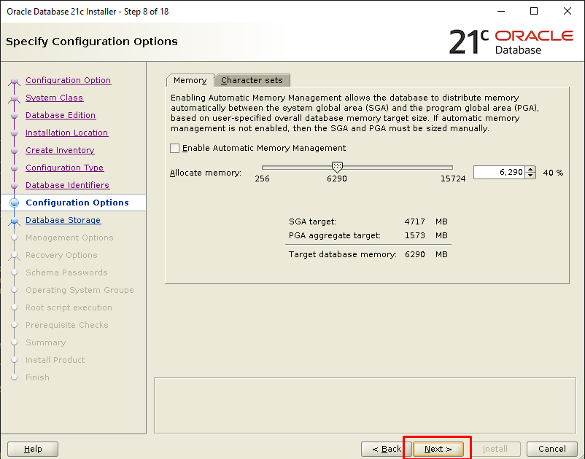
Task: Open Help for this step
Action: (33, 449)
